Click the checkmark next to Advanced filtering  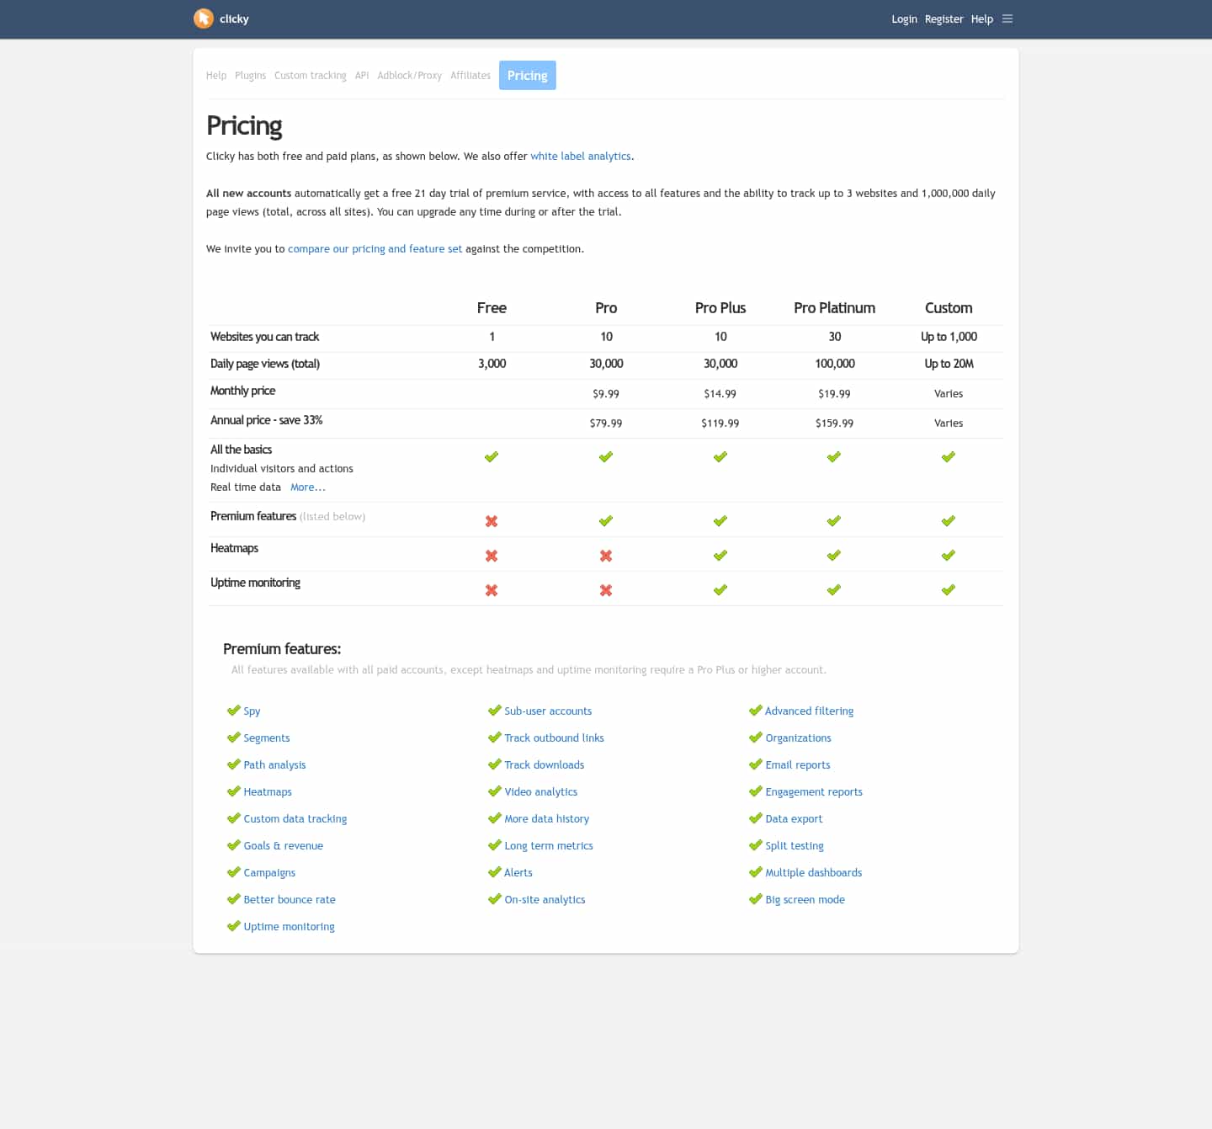(x=756, y=711)
